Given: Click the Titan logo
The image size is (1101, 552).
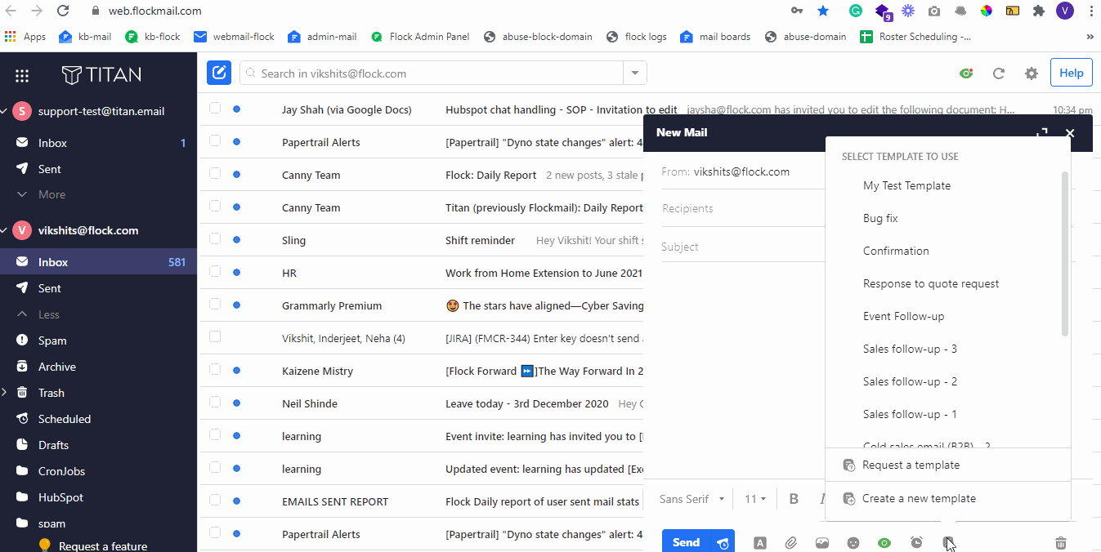Looking at the screenshot, I should pyautogui.click(x=101, y=75).
